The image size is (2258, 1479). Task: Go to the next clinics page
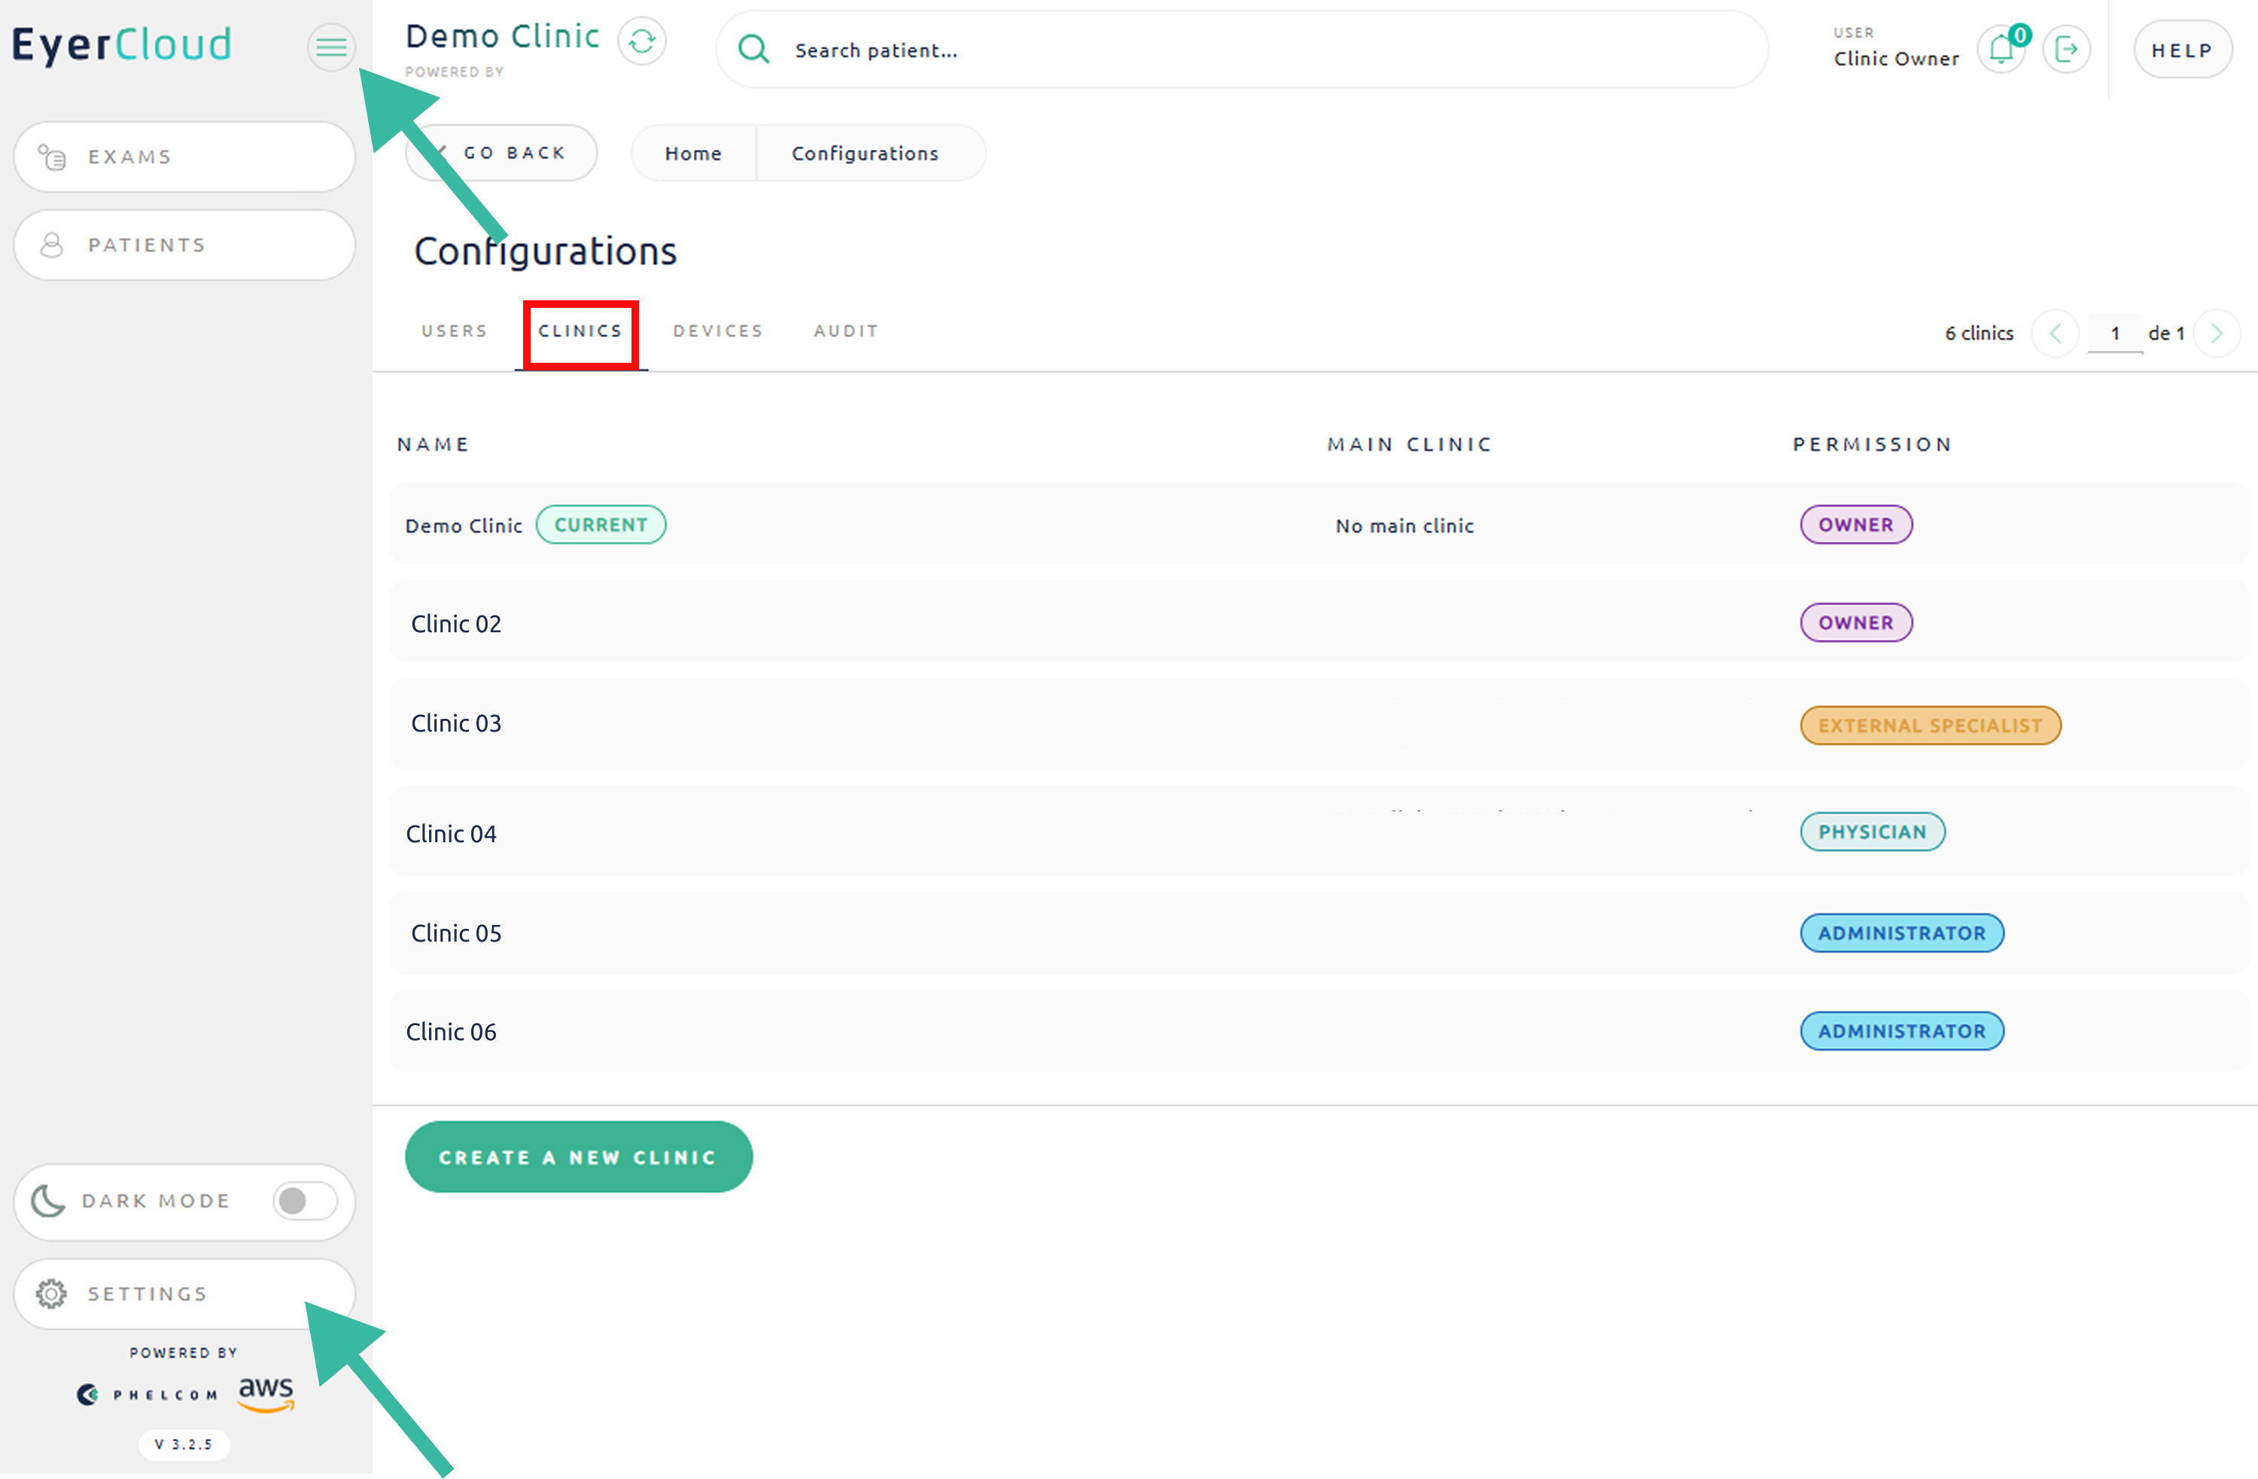2217,333
